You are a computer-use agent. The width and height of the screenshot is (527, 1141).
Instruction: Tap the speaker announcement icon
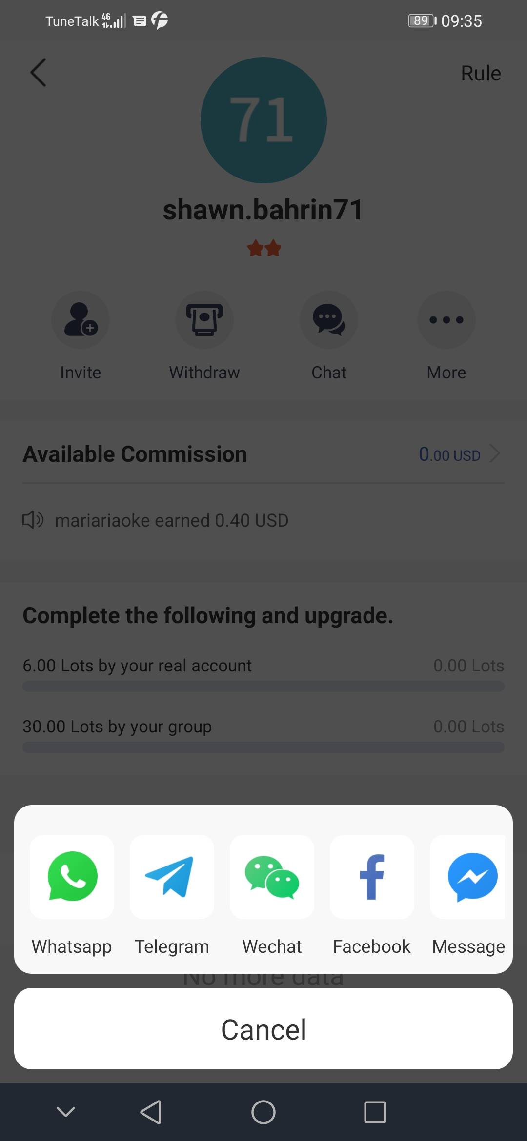(33, 520)
